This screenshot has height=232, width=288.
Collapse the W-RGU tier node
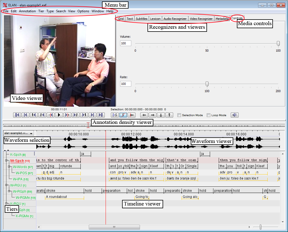6,185
